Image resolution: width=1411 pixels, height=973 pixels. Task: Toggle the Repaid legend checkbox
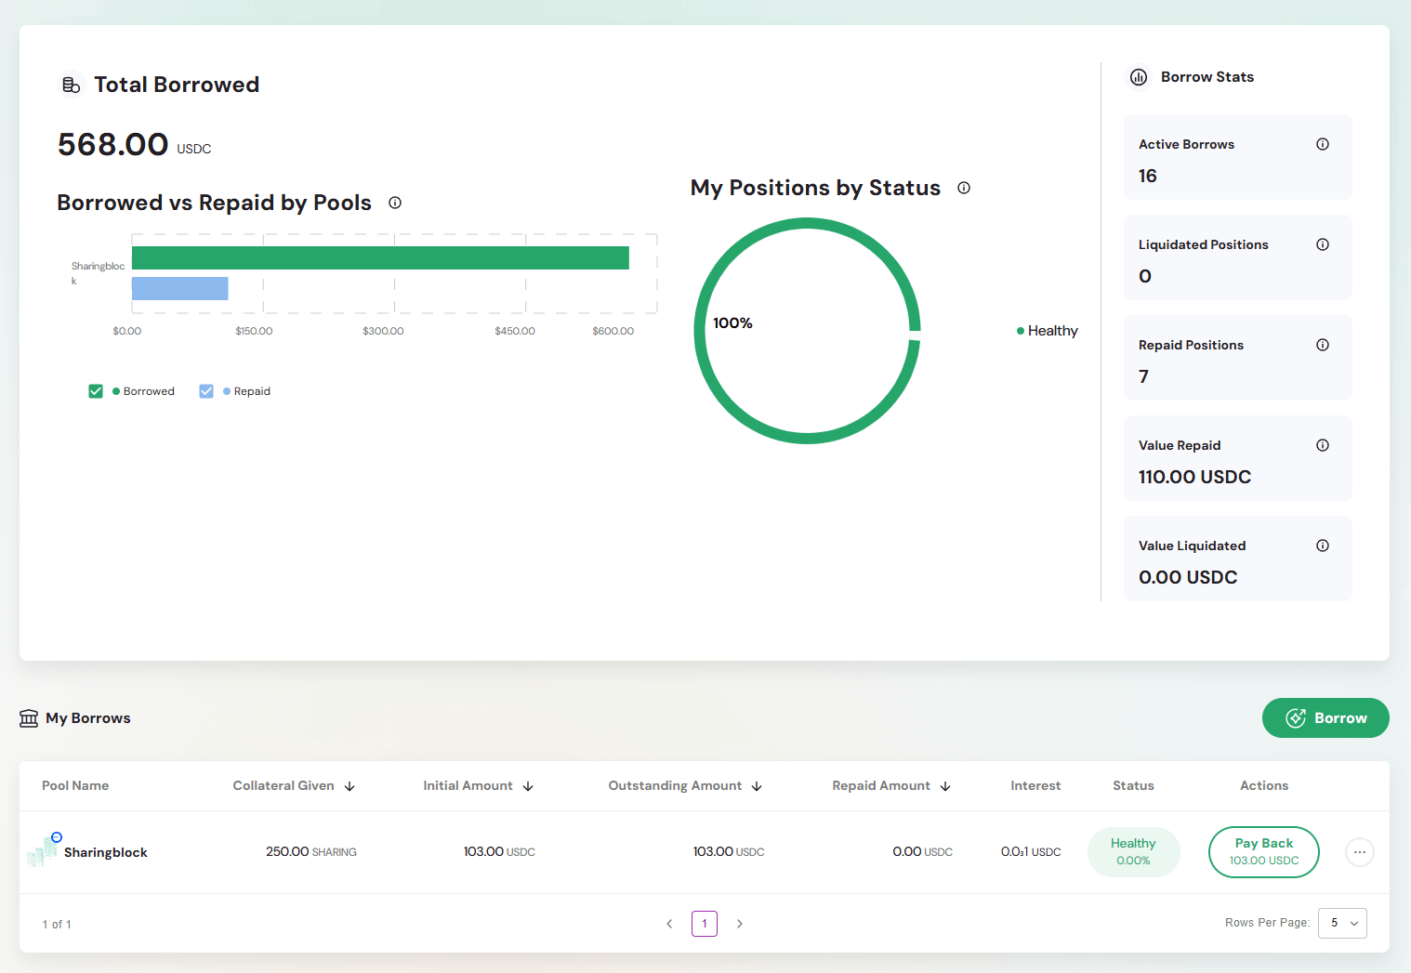pos(206,391)
